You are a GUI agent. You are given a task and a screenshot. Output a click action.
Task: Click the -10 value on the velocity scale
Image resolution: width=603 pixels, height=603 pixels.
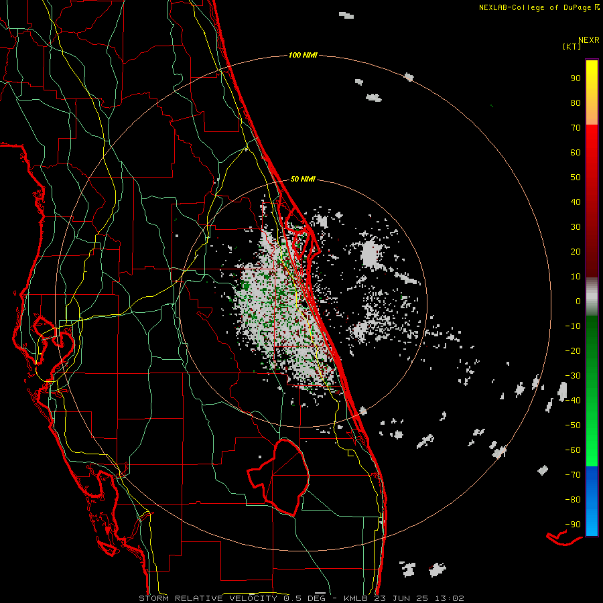(x=573, y=326)
